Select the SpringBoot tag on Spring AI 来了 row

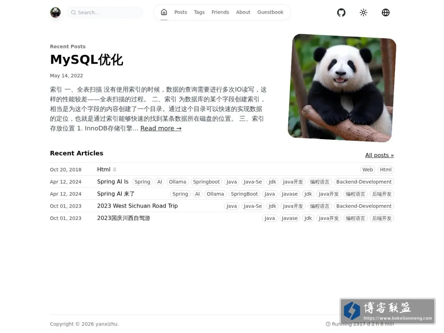click(x=244, y=194)
